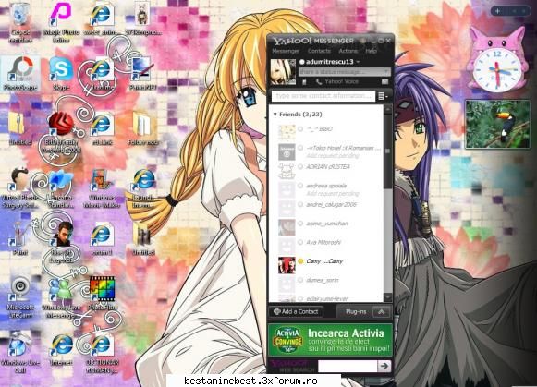537x387 pixels.
Task: Select the ^_^ BIBO contact
Action: point(326,133)
